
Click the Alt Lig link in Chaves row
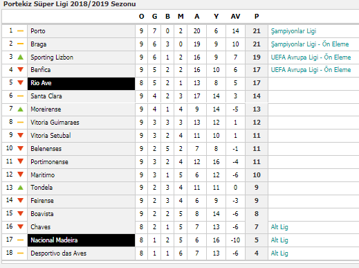point(279,227)
